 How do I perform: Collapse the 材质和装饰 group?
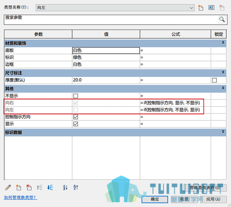[x=223, y=43]
